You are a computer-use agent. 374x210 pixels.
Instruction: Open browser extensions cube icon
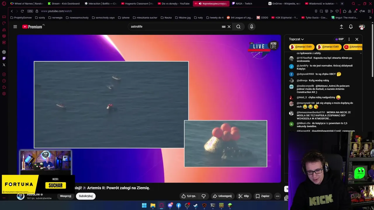(x=345, y=11)
